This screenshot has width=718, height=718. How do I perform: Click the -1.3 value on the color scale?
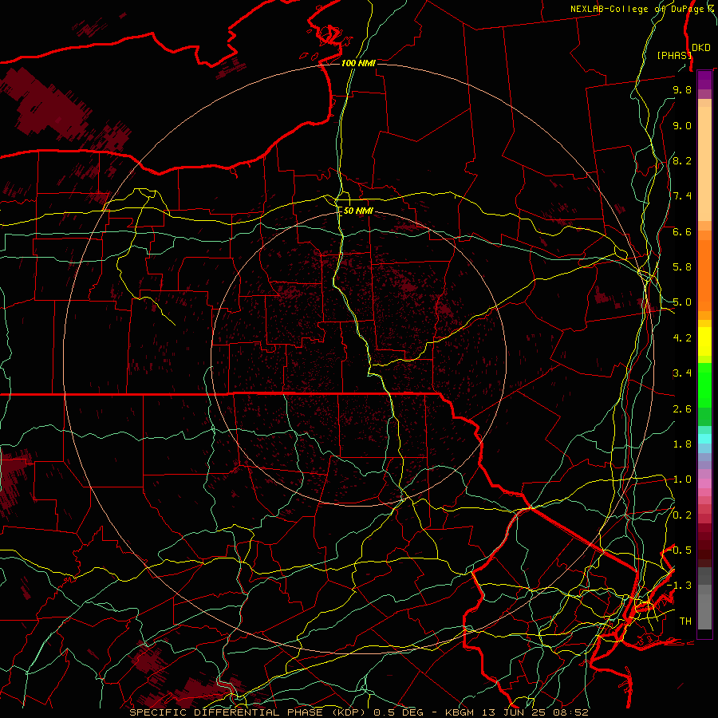[x=679, y=586]
